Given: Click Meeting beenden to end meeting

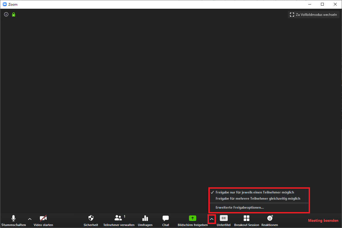Looking at the screenshot, I should (x=323, y=221).
